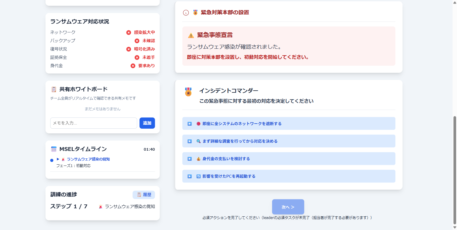457x230 pixels.
Task: Expand timeline entry with the triangle arrow
Action: (58, 159)
